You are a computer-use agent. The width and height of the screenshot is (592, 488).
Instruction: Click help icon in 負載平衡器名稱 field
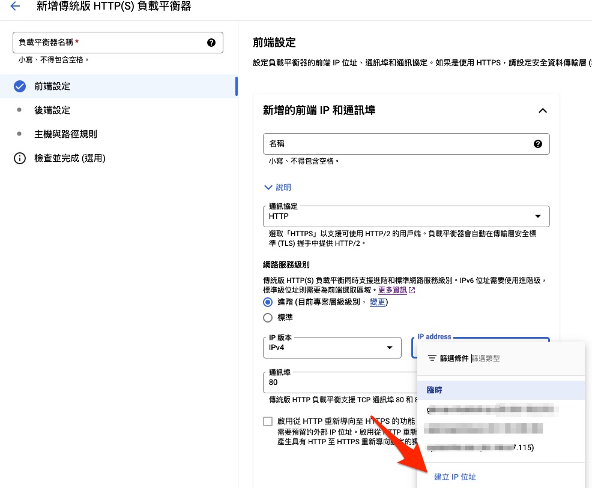(211, 43)
